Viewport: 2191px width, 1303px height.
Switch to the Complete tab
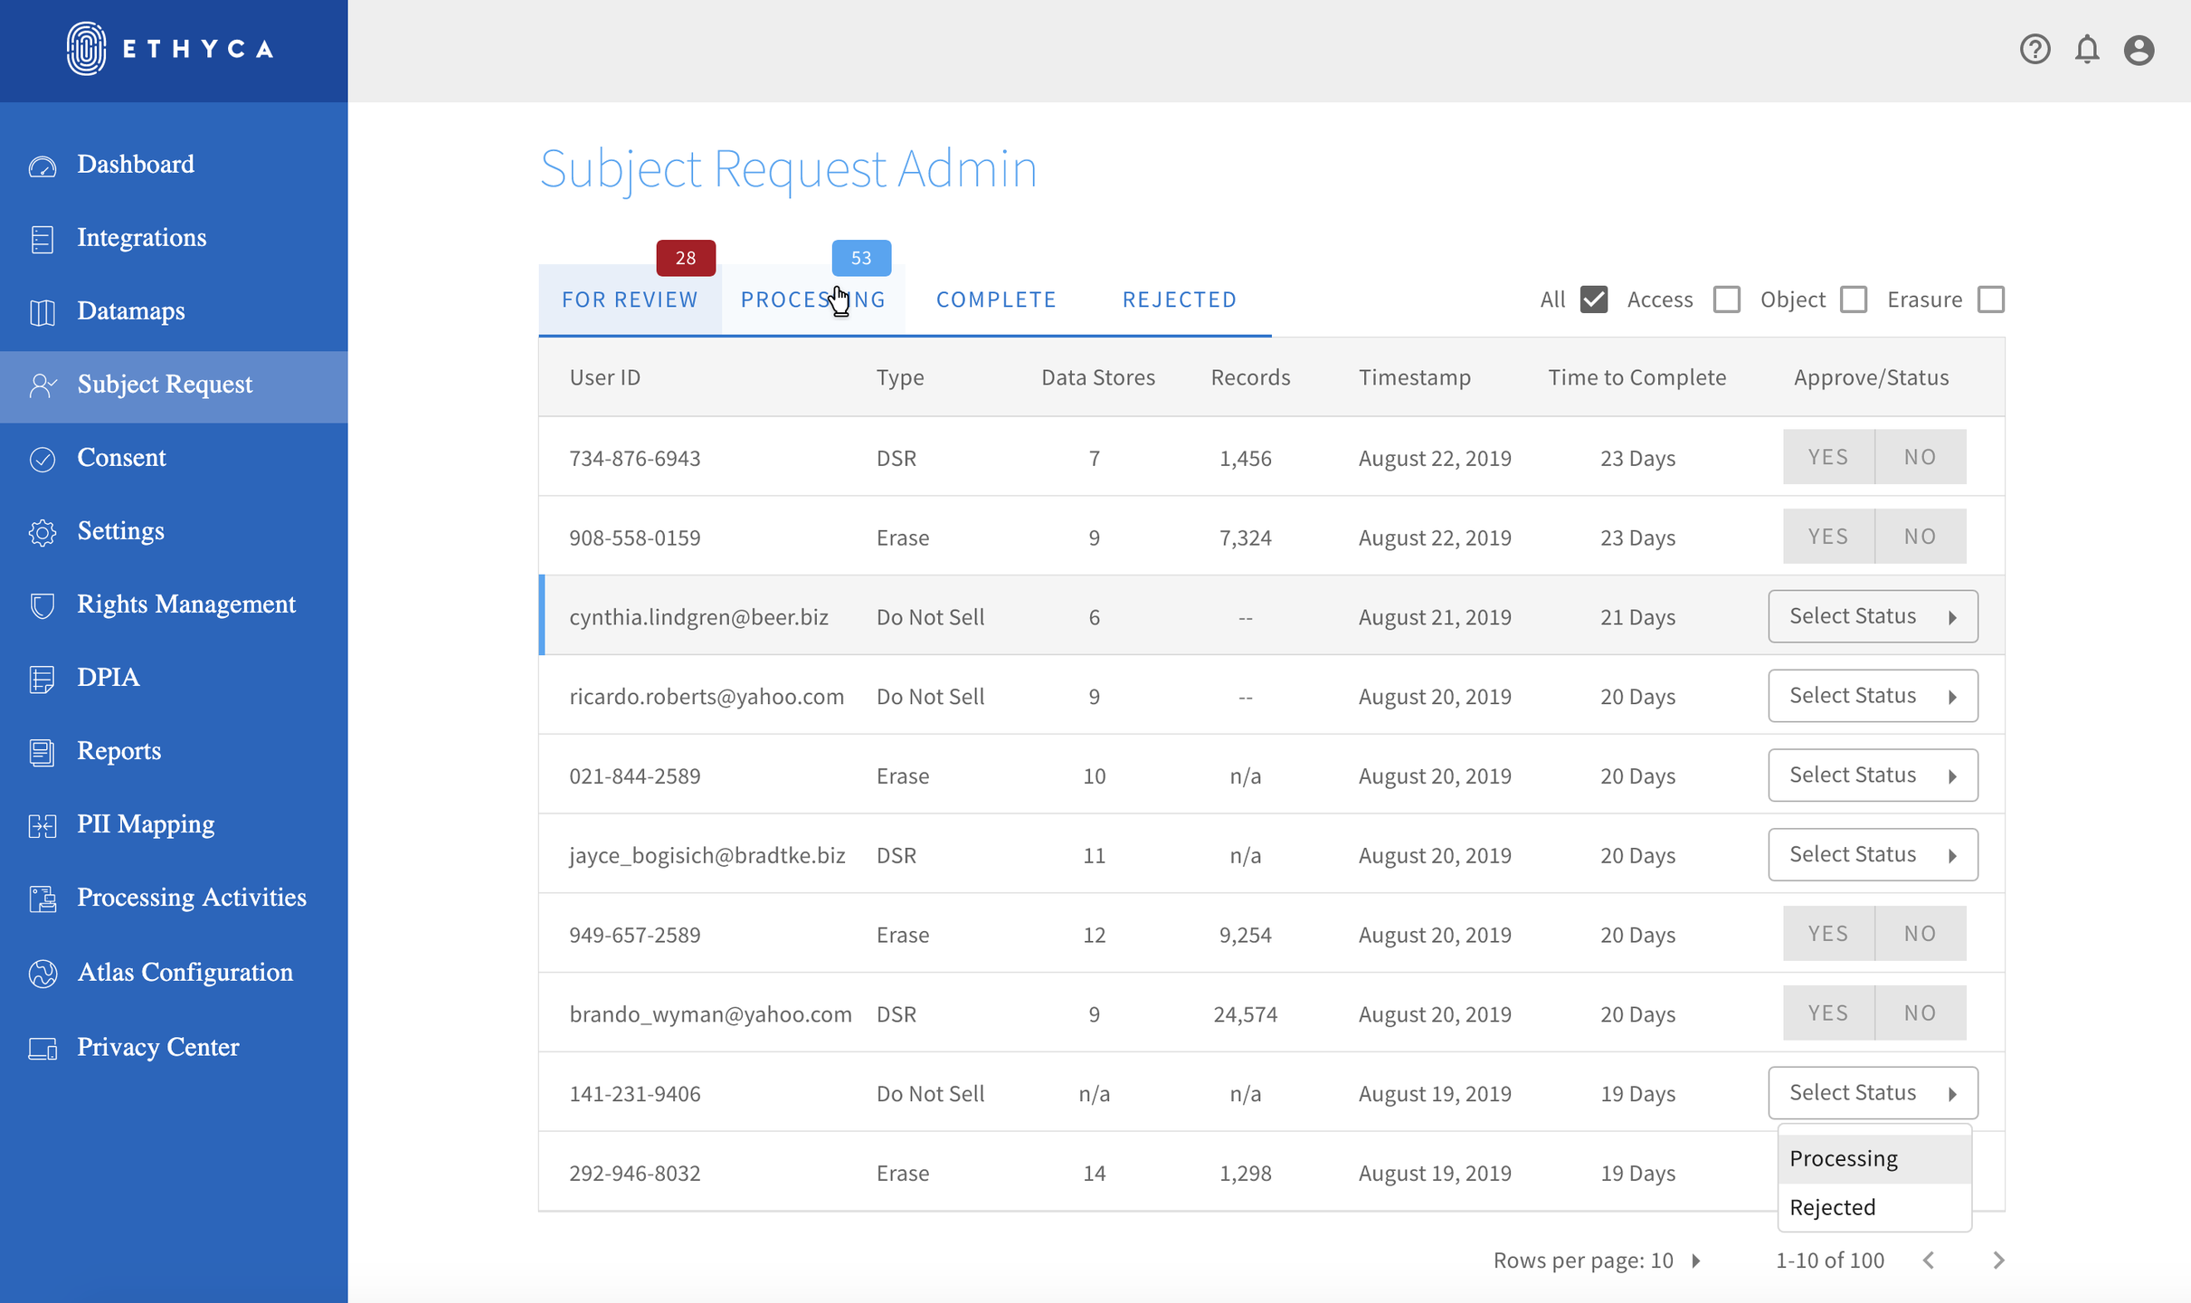(996, 300)
